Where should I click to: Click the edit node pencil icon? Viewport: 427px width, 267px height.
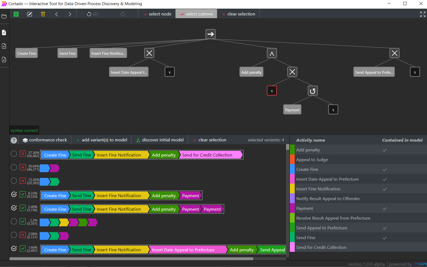(x=30, y=14)
